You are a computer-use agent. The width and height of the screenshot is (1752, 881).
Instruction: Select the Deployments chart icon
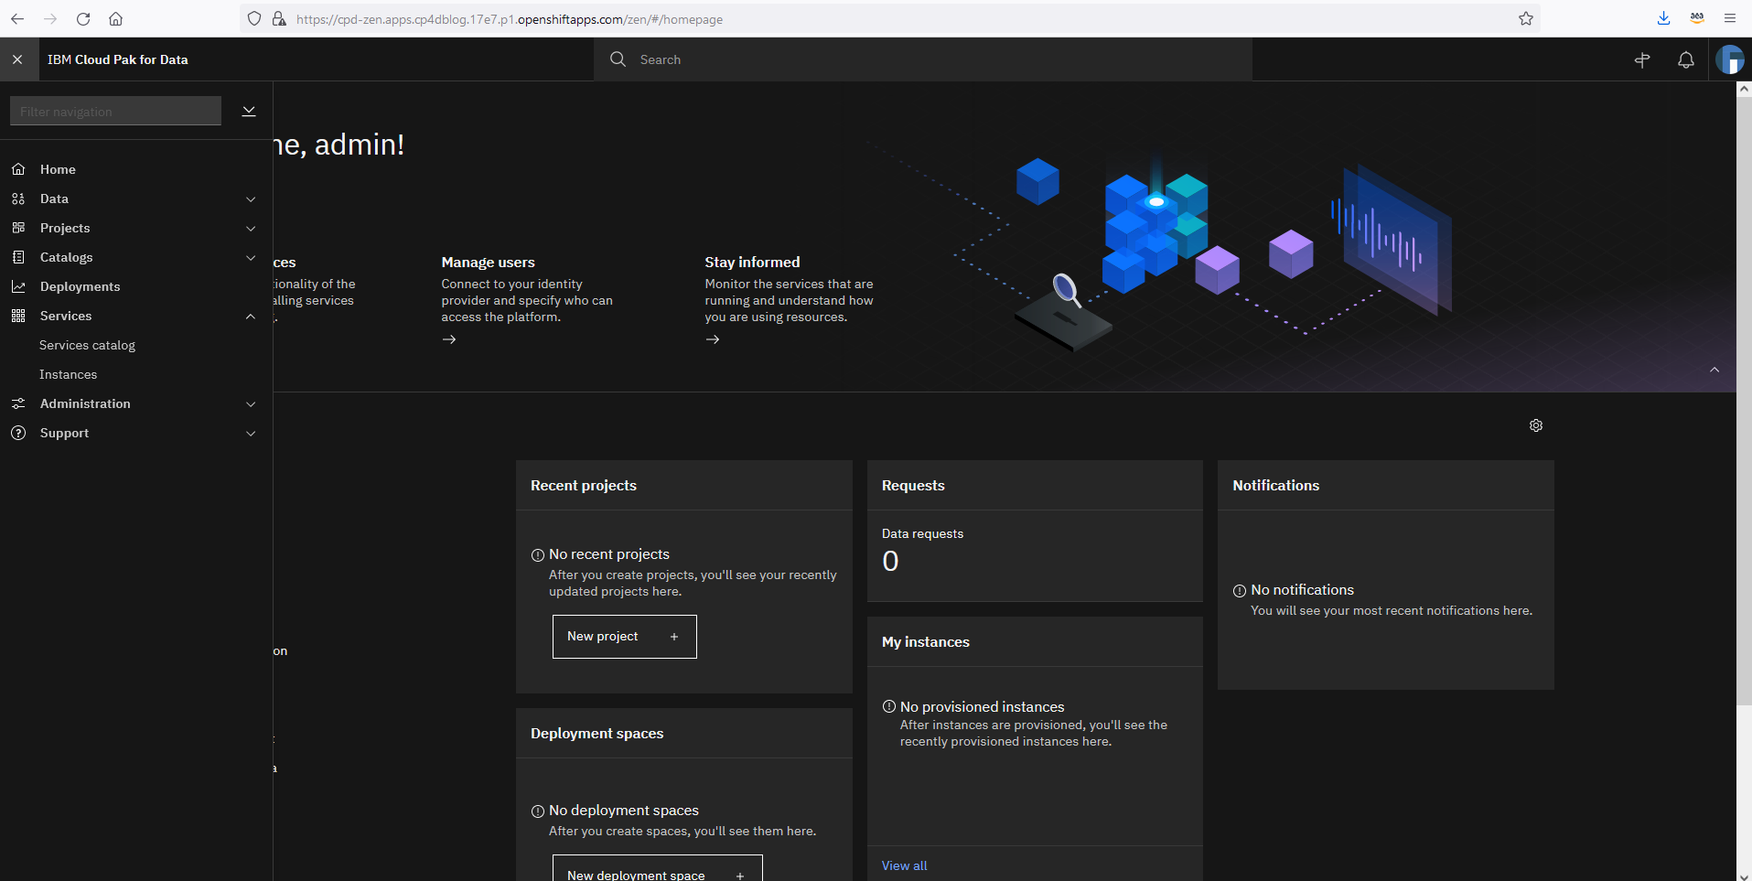[18, 286]
